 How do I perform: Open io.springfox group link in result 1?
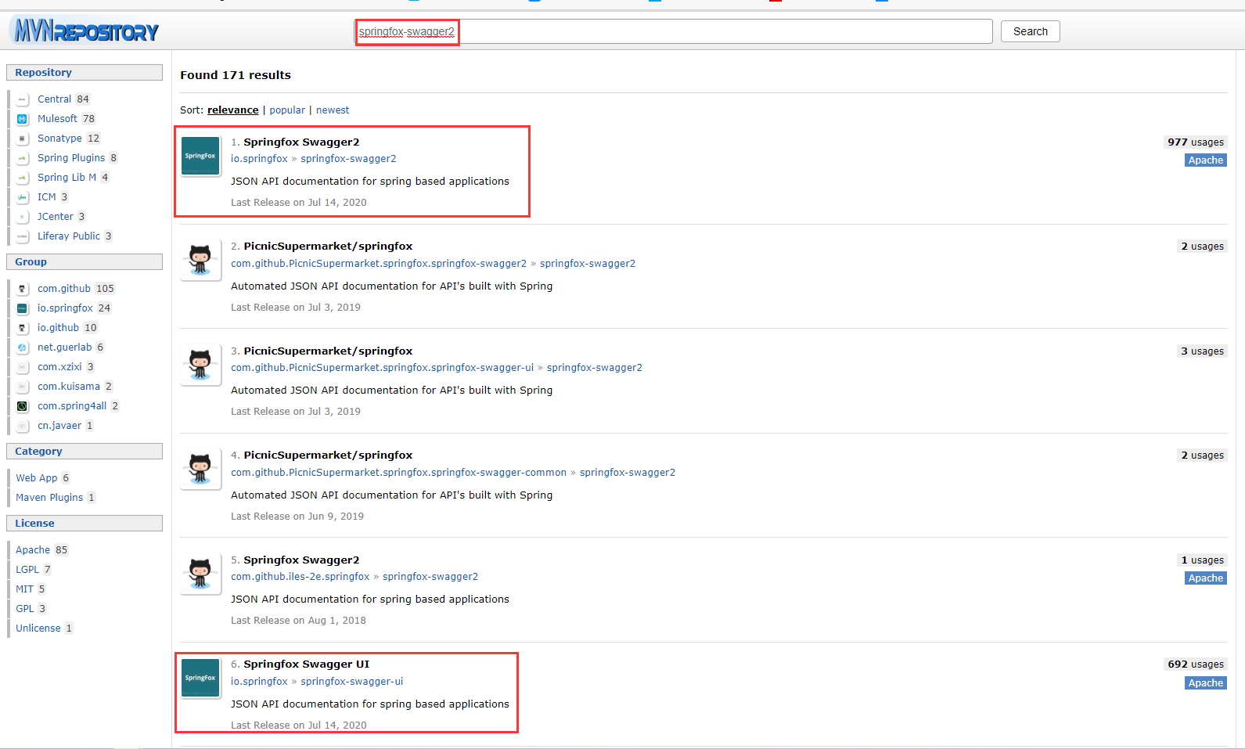pos(259,159)
